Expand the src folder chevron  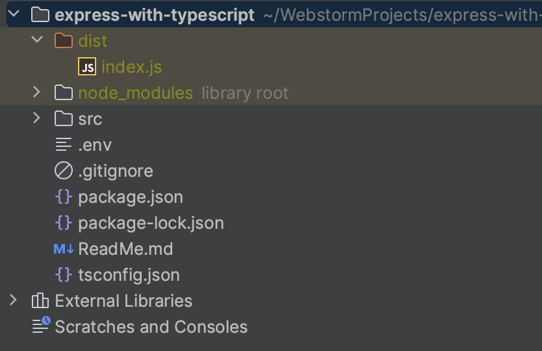[37, 118]
